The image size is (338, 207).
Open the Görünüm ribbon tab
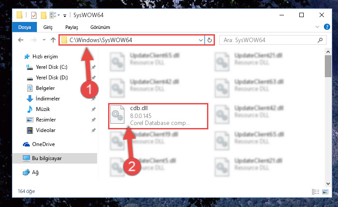[100, 27]
